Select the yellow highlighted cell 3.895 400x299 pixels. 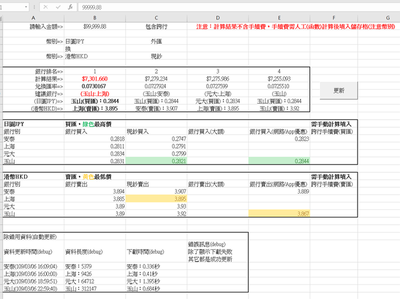(156, 199)
